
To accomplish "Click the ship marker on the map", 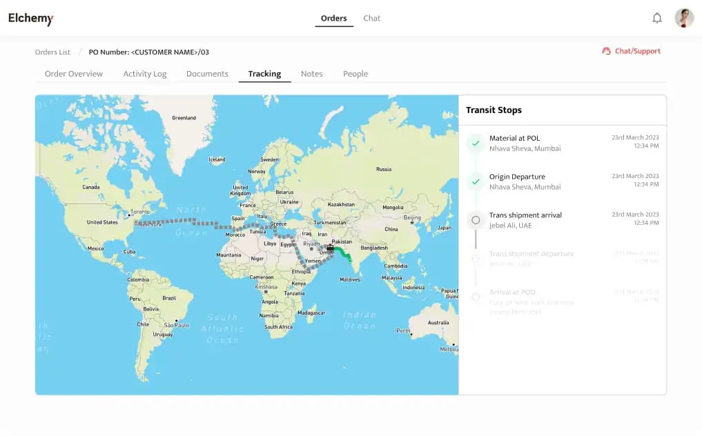I will click(x=331, y=247).
